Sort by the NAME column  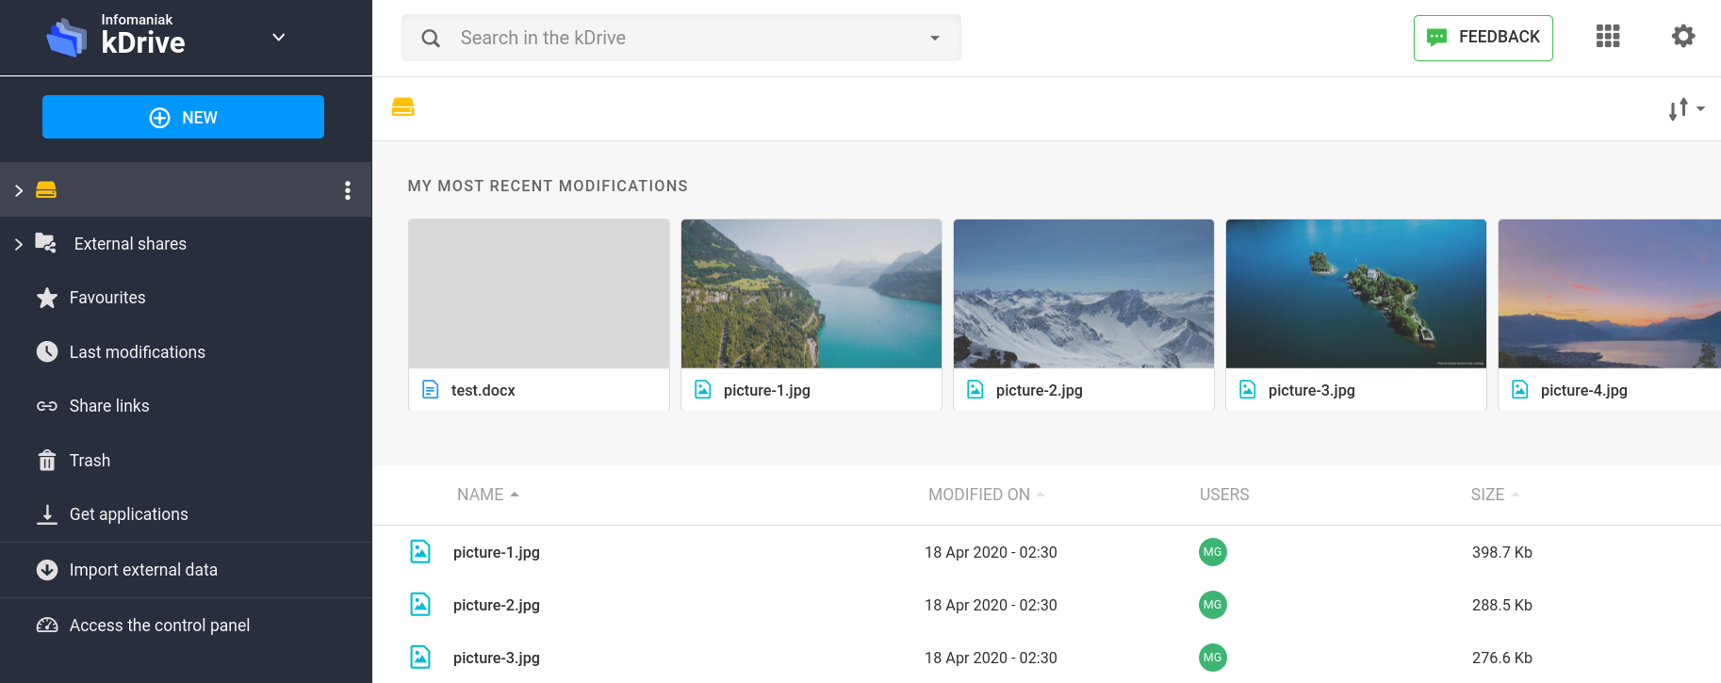click(x=488, y=495)
